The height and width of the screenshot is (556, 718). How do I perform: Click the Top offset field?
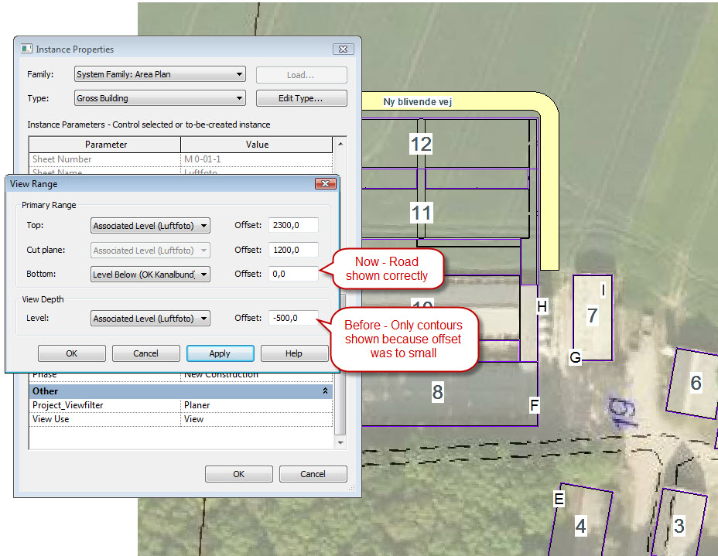point(293,226)
